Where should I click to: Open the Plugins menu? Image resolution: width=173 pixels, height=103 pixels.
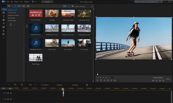coord(16,2)
